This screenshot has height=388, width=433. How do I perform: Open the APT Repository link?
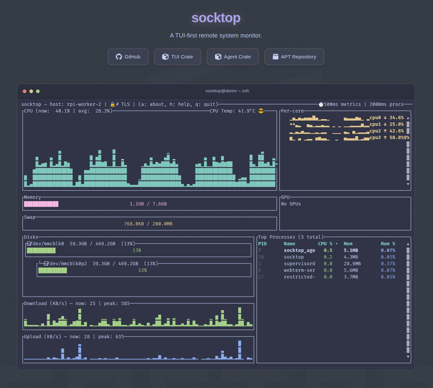tap(294, 57)
